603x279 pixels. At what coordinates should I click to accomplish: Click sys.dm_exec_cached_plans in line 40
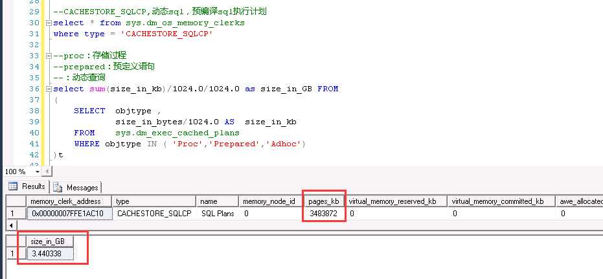point(177,133)
